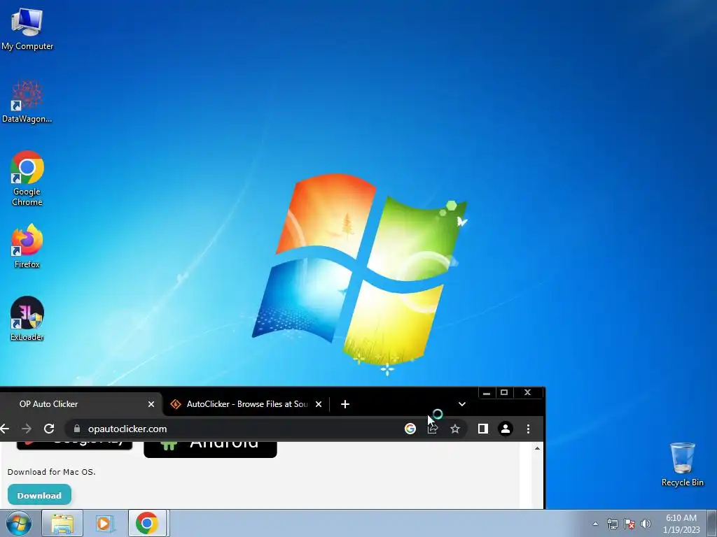Viewport: 717px width, 537px height.
Task: Open the Action Center flag icon
Action: pyautogui.click(x=629, y=524)
